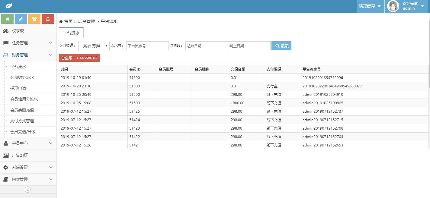Click the blue pencil edit icon
430x198 pixels.
(21, 19)
